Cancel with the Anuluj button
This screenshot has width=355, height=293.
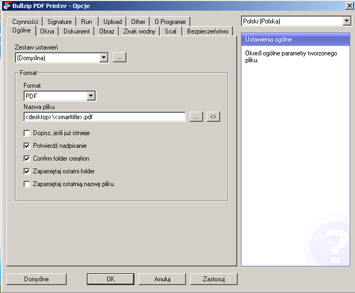pyautogui.click(x=162, y=279)
